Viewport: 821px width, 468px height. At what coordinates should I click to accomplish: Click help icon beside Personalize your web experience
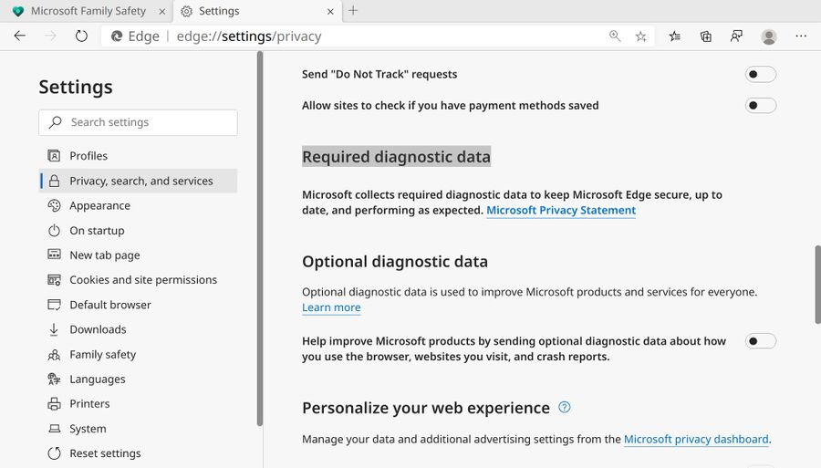click(565, 407)
